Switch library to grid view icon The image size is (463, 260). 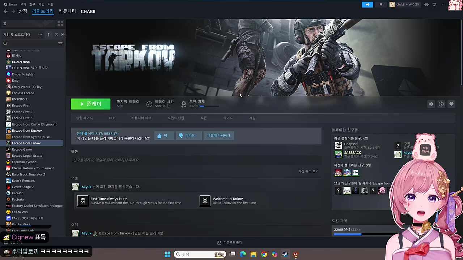point(60,23)
